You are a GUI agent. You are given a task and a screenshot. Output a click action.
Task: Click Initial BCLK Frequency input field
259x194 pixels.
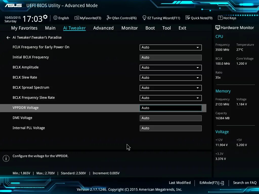(x=171, y=58)
